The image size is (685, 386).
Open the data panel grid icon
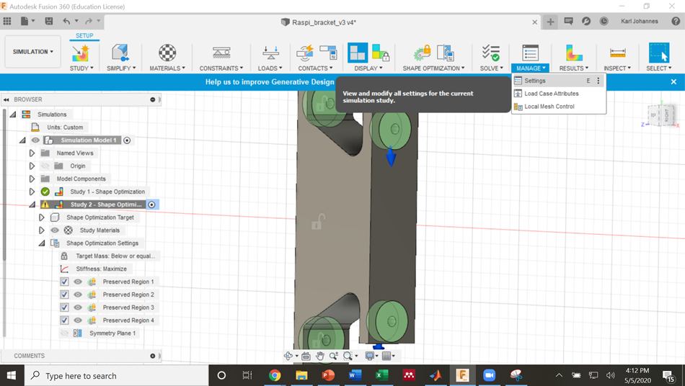[7, 21]
